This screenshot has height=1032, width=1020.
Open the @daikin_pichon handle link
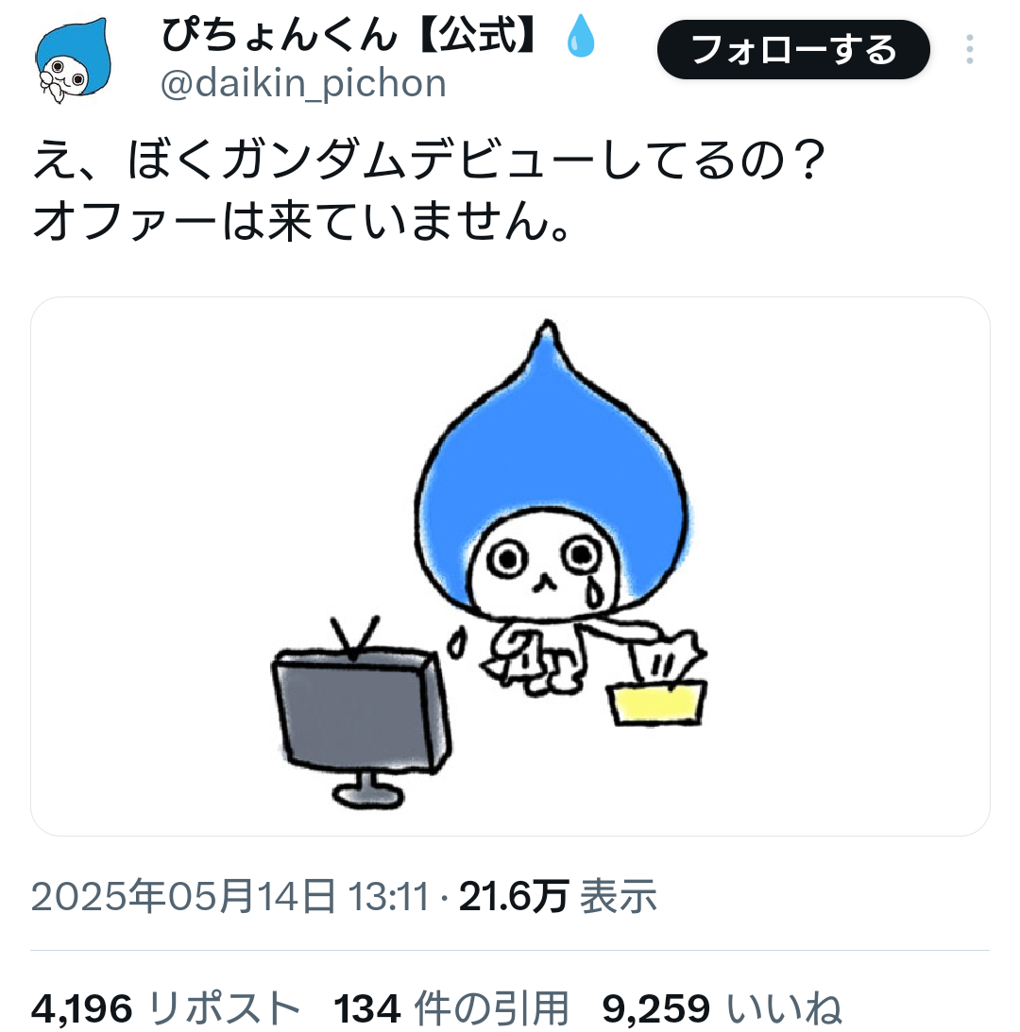pos(303,84)
